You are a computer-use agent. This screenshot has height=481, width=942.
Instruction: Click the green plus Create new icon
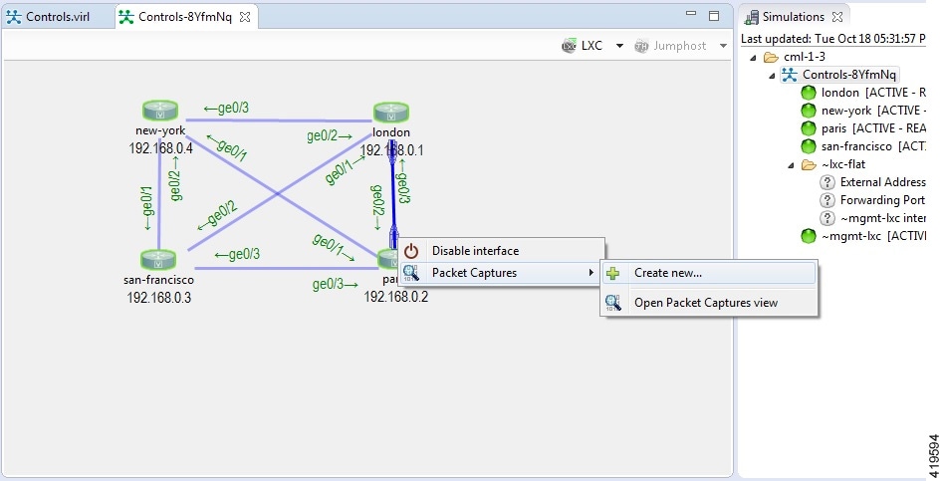tap(612, 273)
